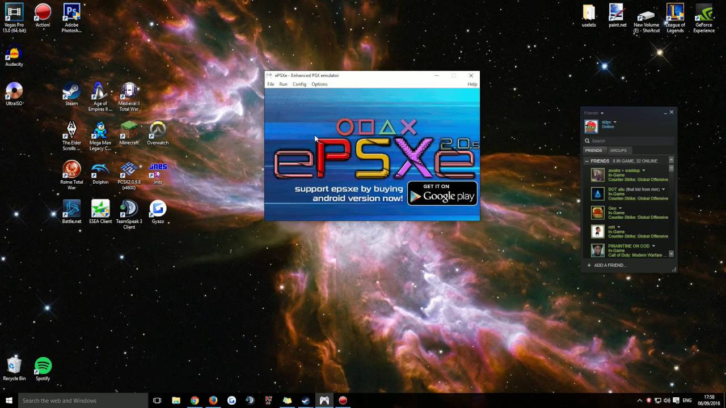Open the ePSXe Run menu
Viewport: 726px width, 408px height.
click(x=283, y=84)
